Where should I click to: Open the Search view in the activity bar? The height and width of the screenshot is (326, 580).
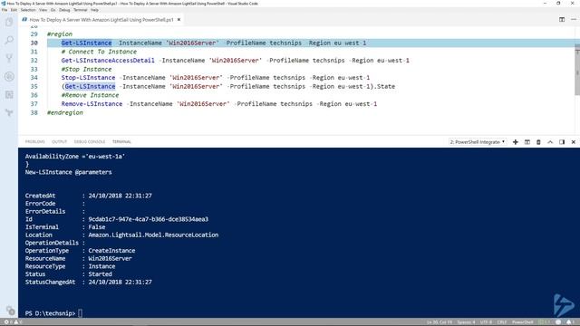[x=9, y=40]
